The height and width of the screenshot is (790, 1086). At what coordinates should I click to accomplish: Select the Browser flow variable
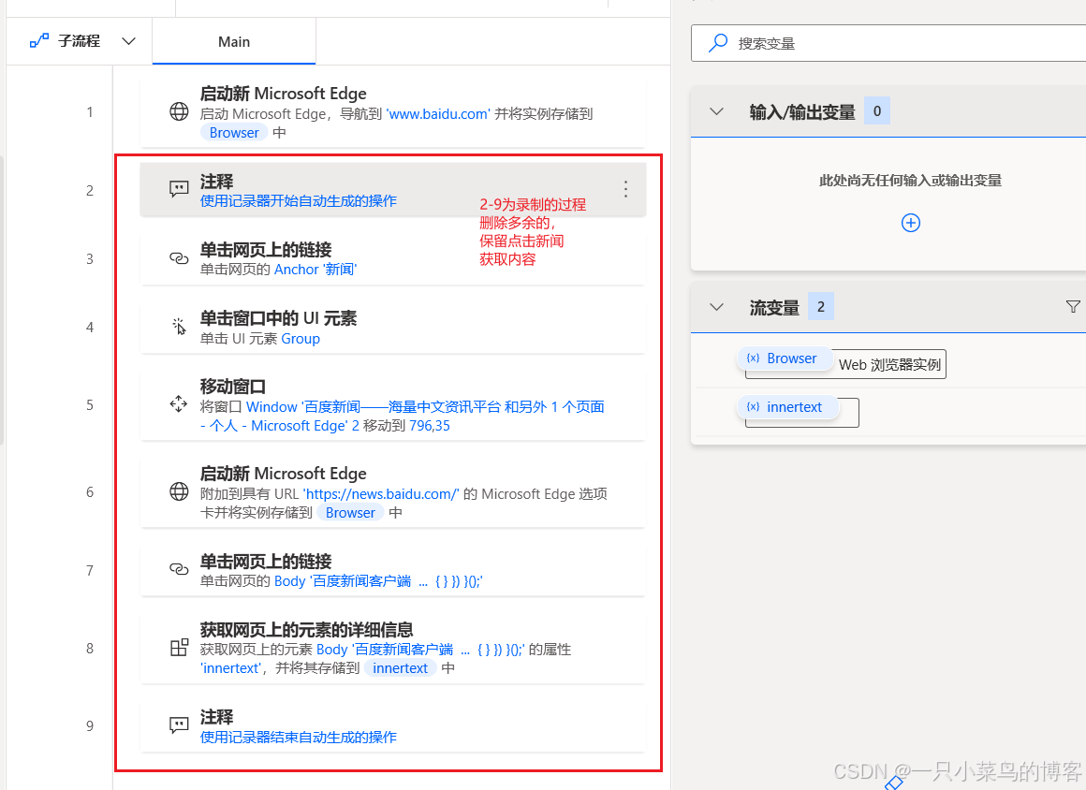785,358
